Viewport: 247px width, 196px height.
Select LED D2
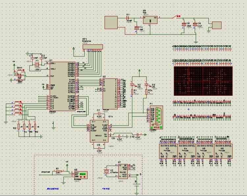coord(132,85)
